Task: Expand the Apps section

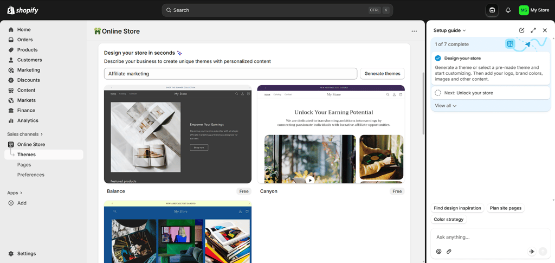Action: tap(15, 193)
